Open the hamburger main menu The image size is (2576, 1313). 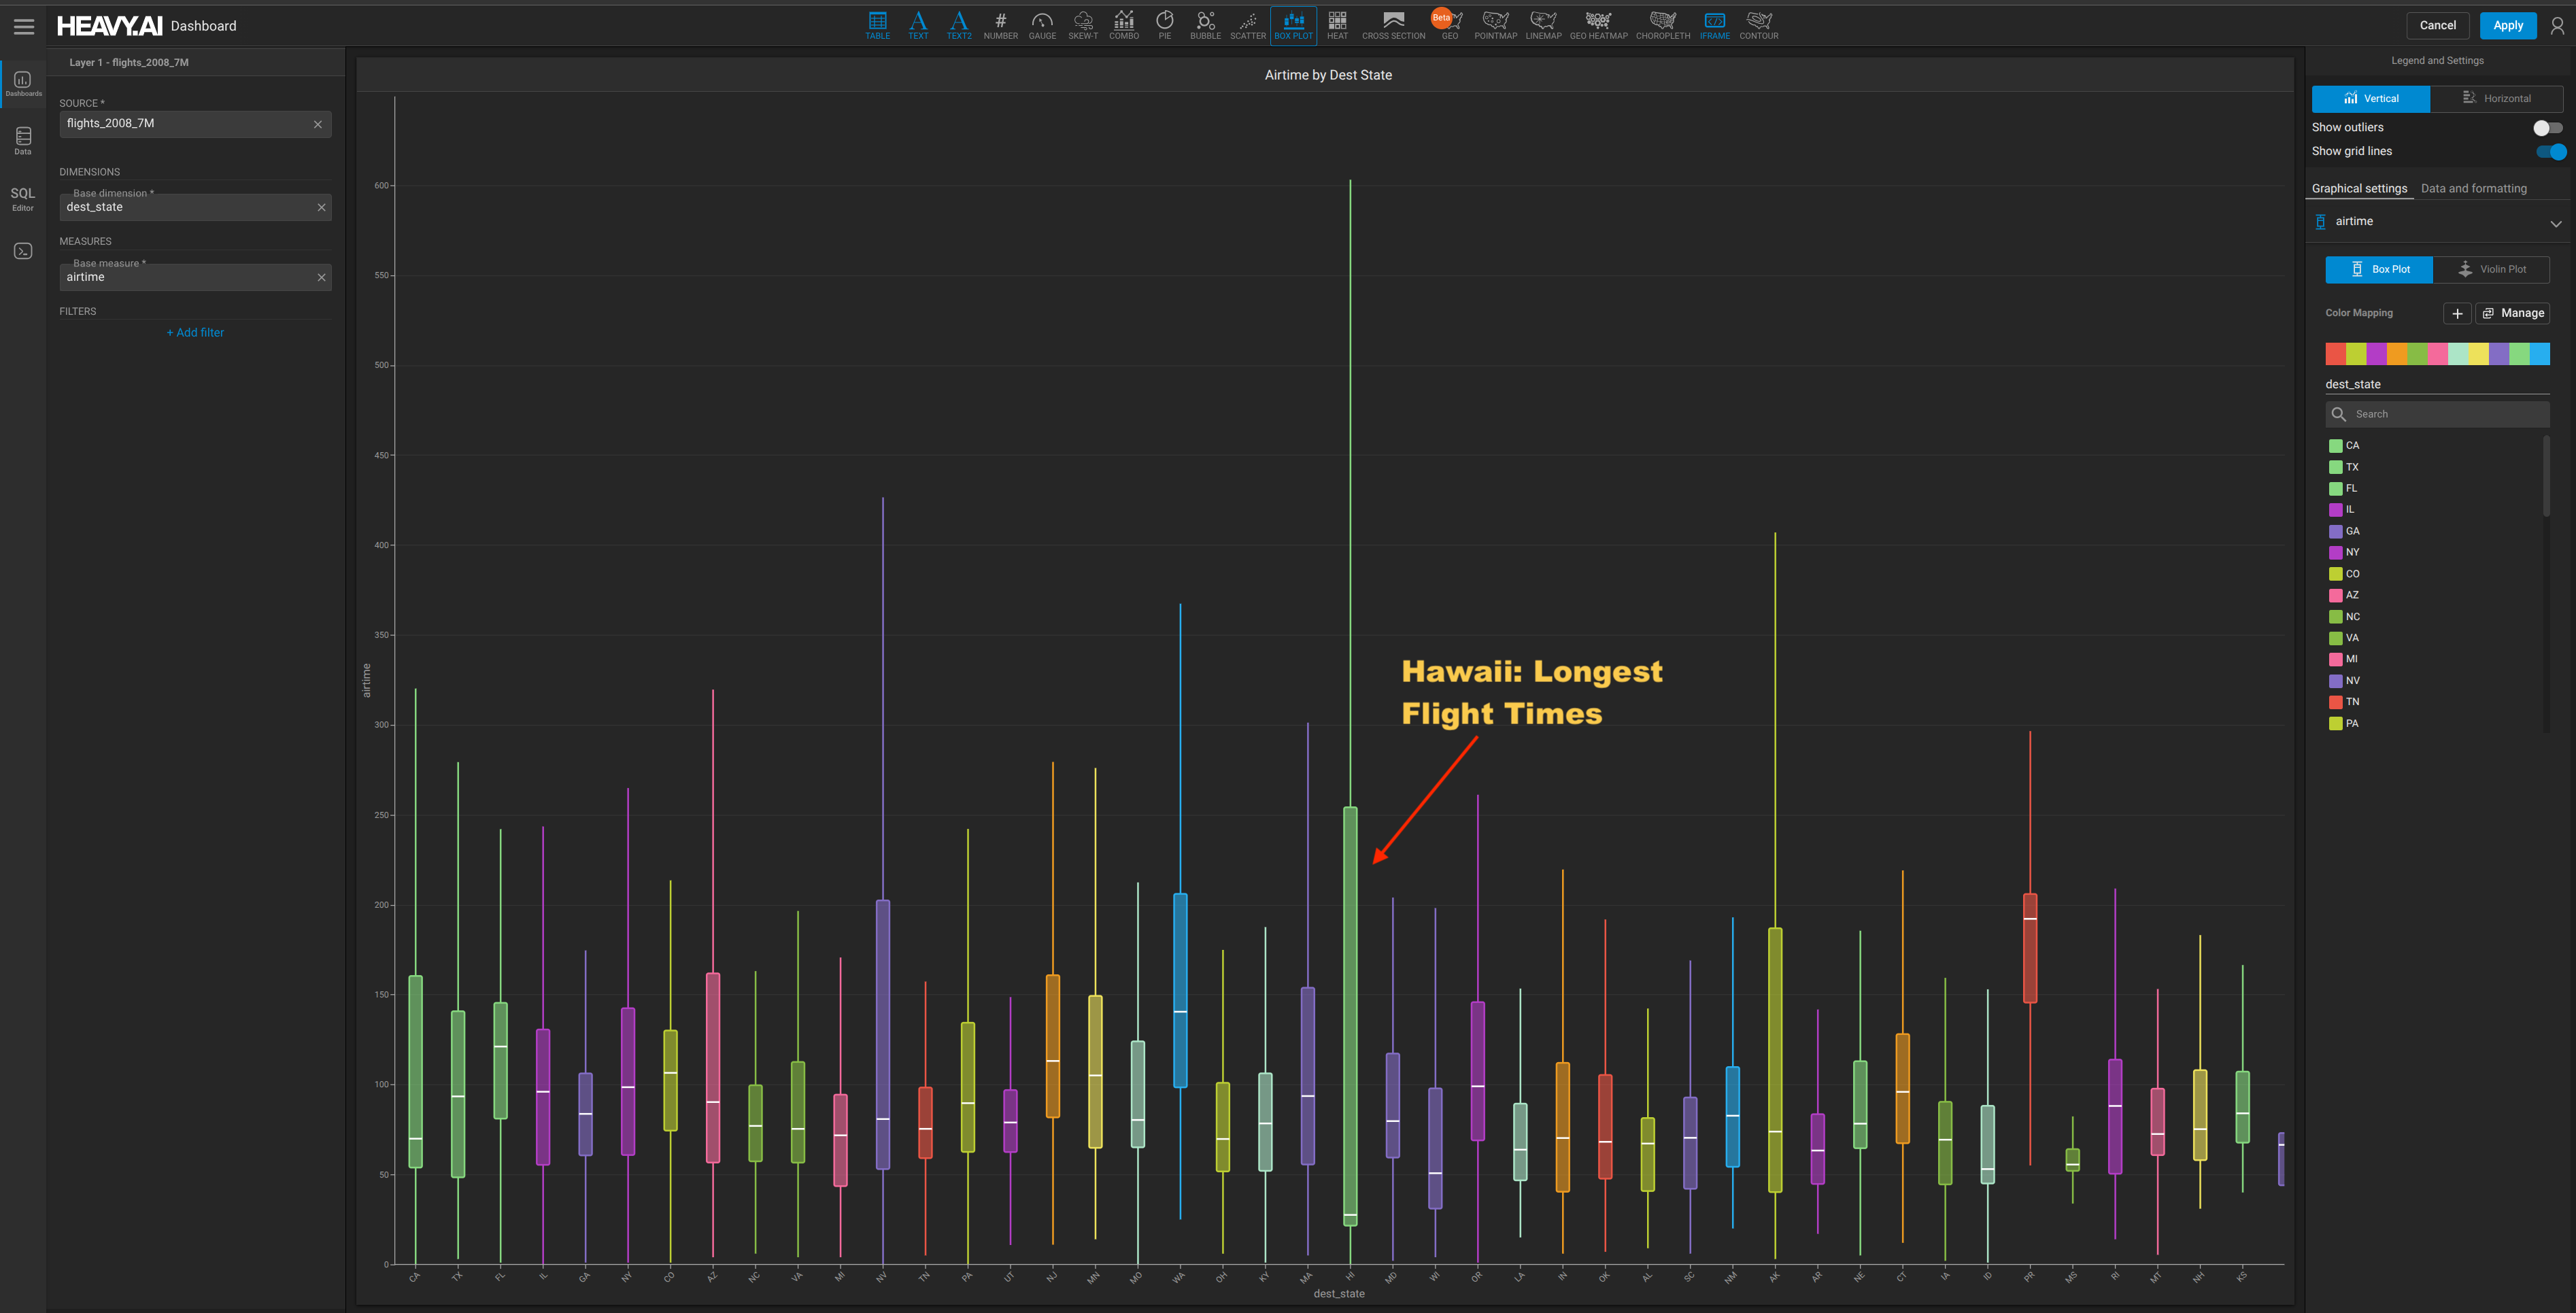[x=24, y=27]
